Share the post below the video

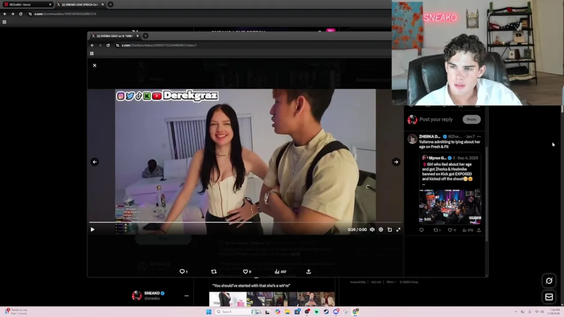pos(308,272)
